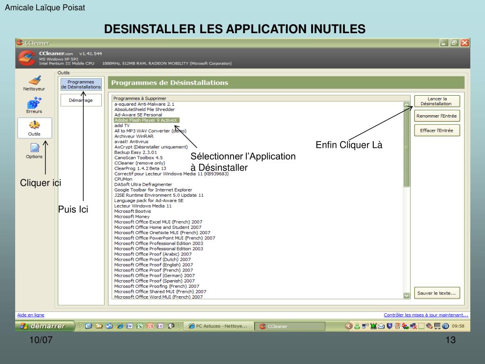Image resolution: width=485 pixels, height=364 pixels.
Task: Select Microsoft Office Shared MUI (French) 2007
Action: 160,291
